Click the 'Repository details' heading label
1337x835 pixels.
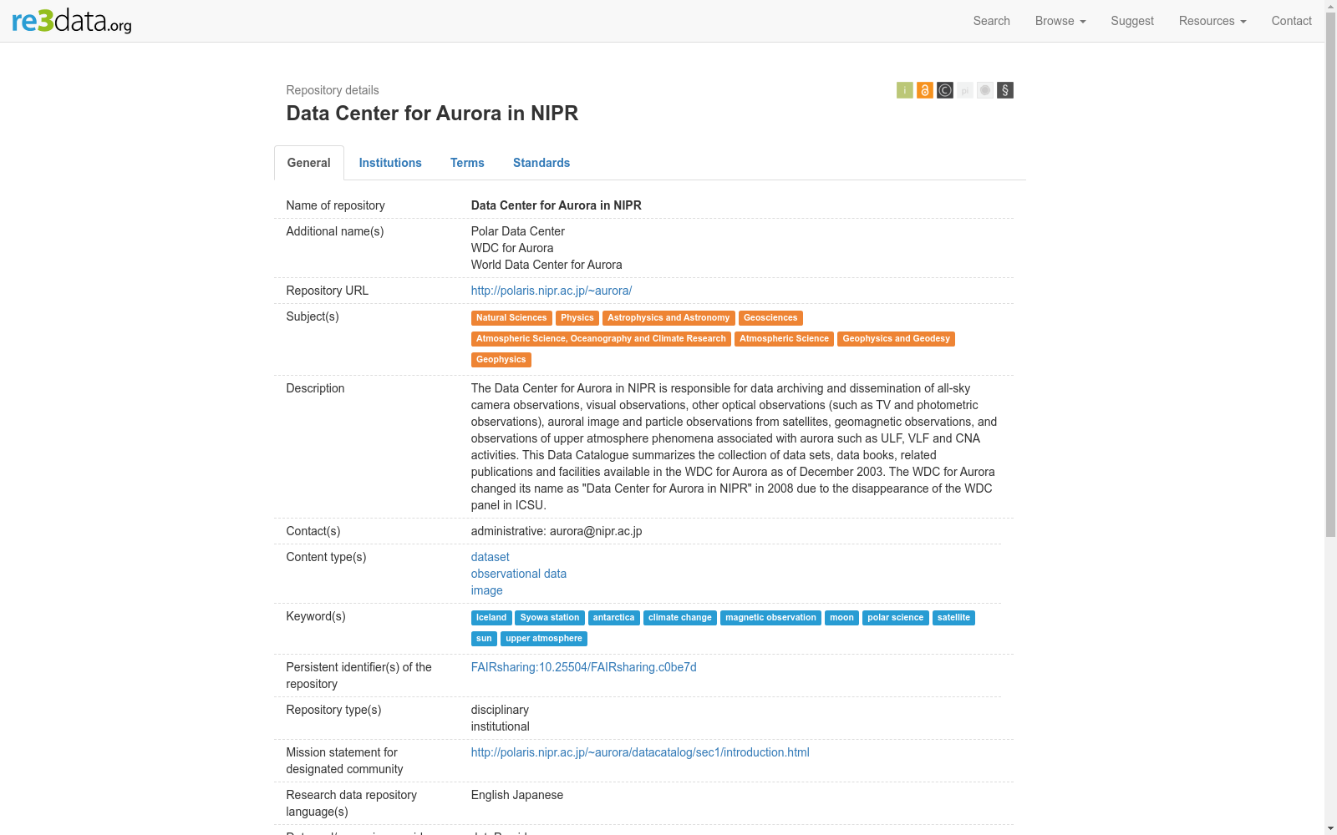(333, 90)
